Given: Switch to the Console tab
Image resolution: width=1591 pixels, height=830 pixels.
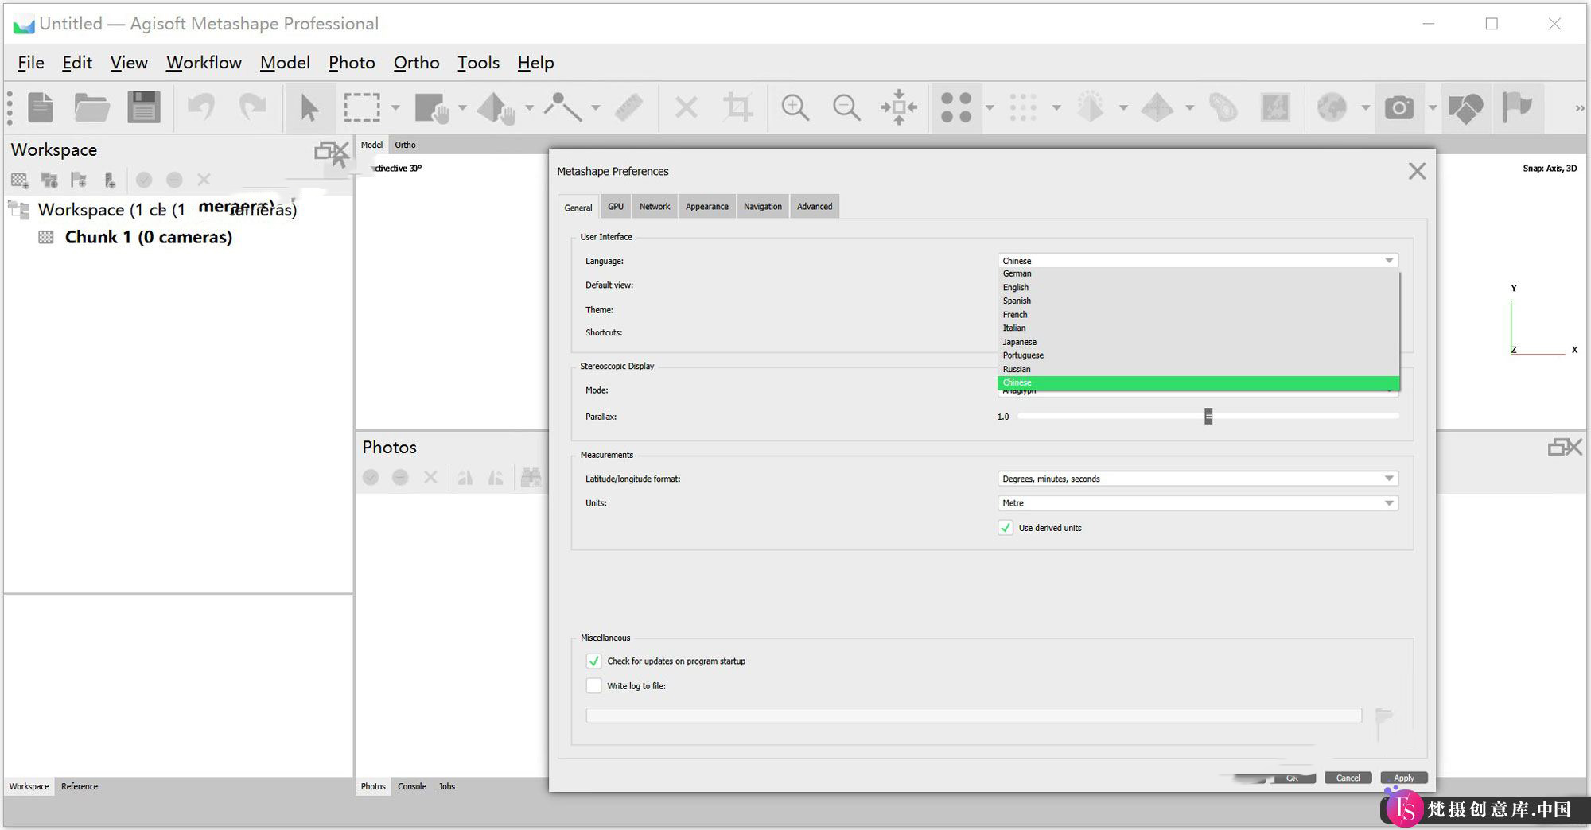Looking at the screenshot, I should (412, 786).
